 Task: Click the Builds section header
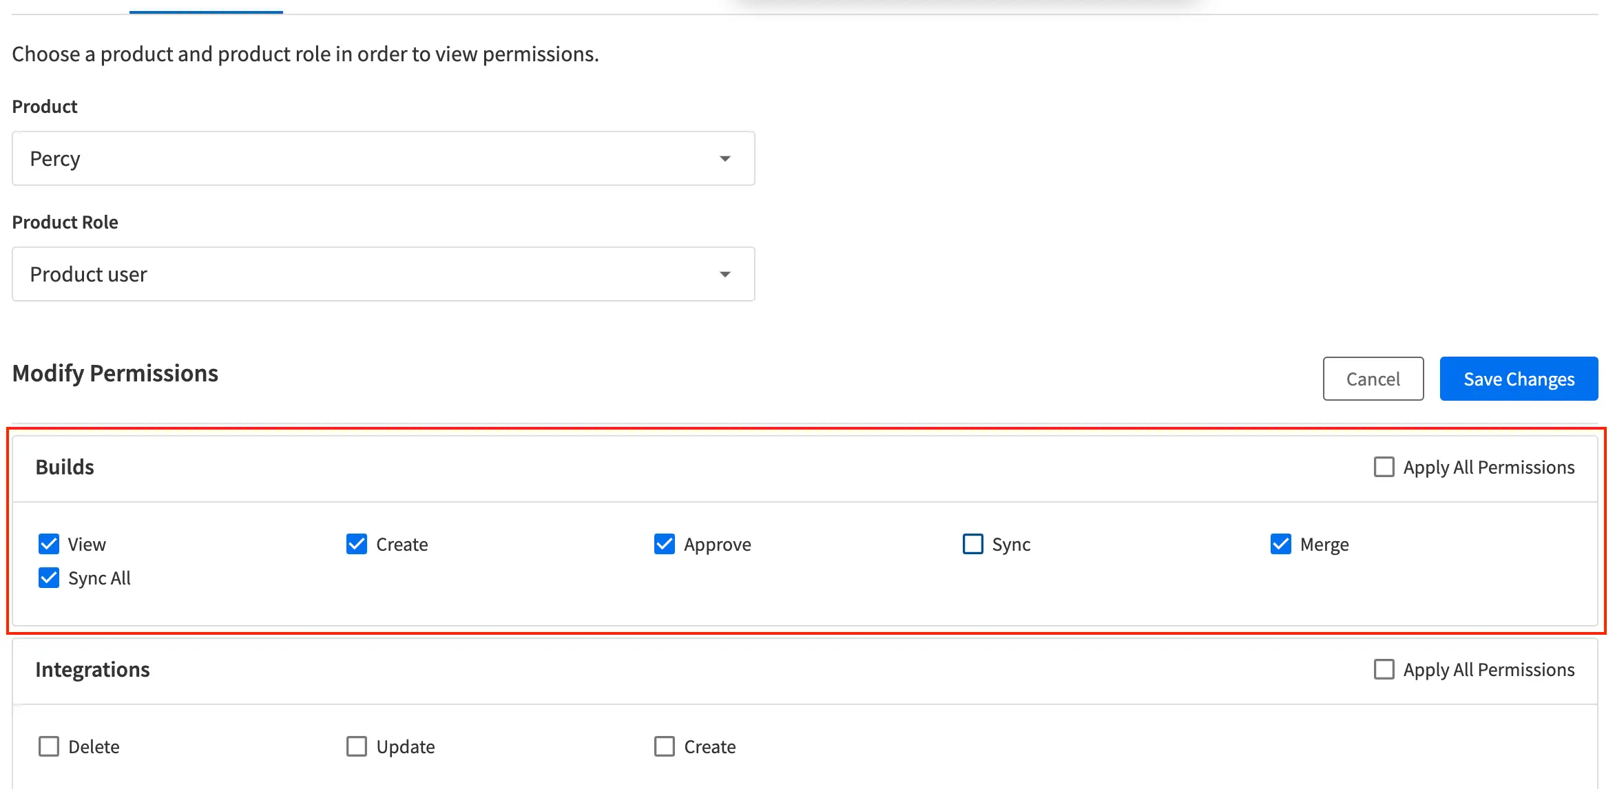click(65, 467)
